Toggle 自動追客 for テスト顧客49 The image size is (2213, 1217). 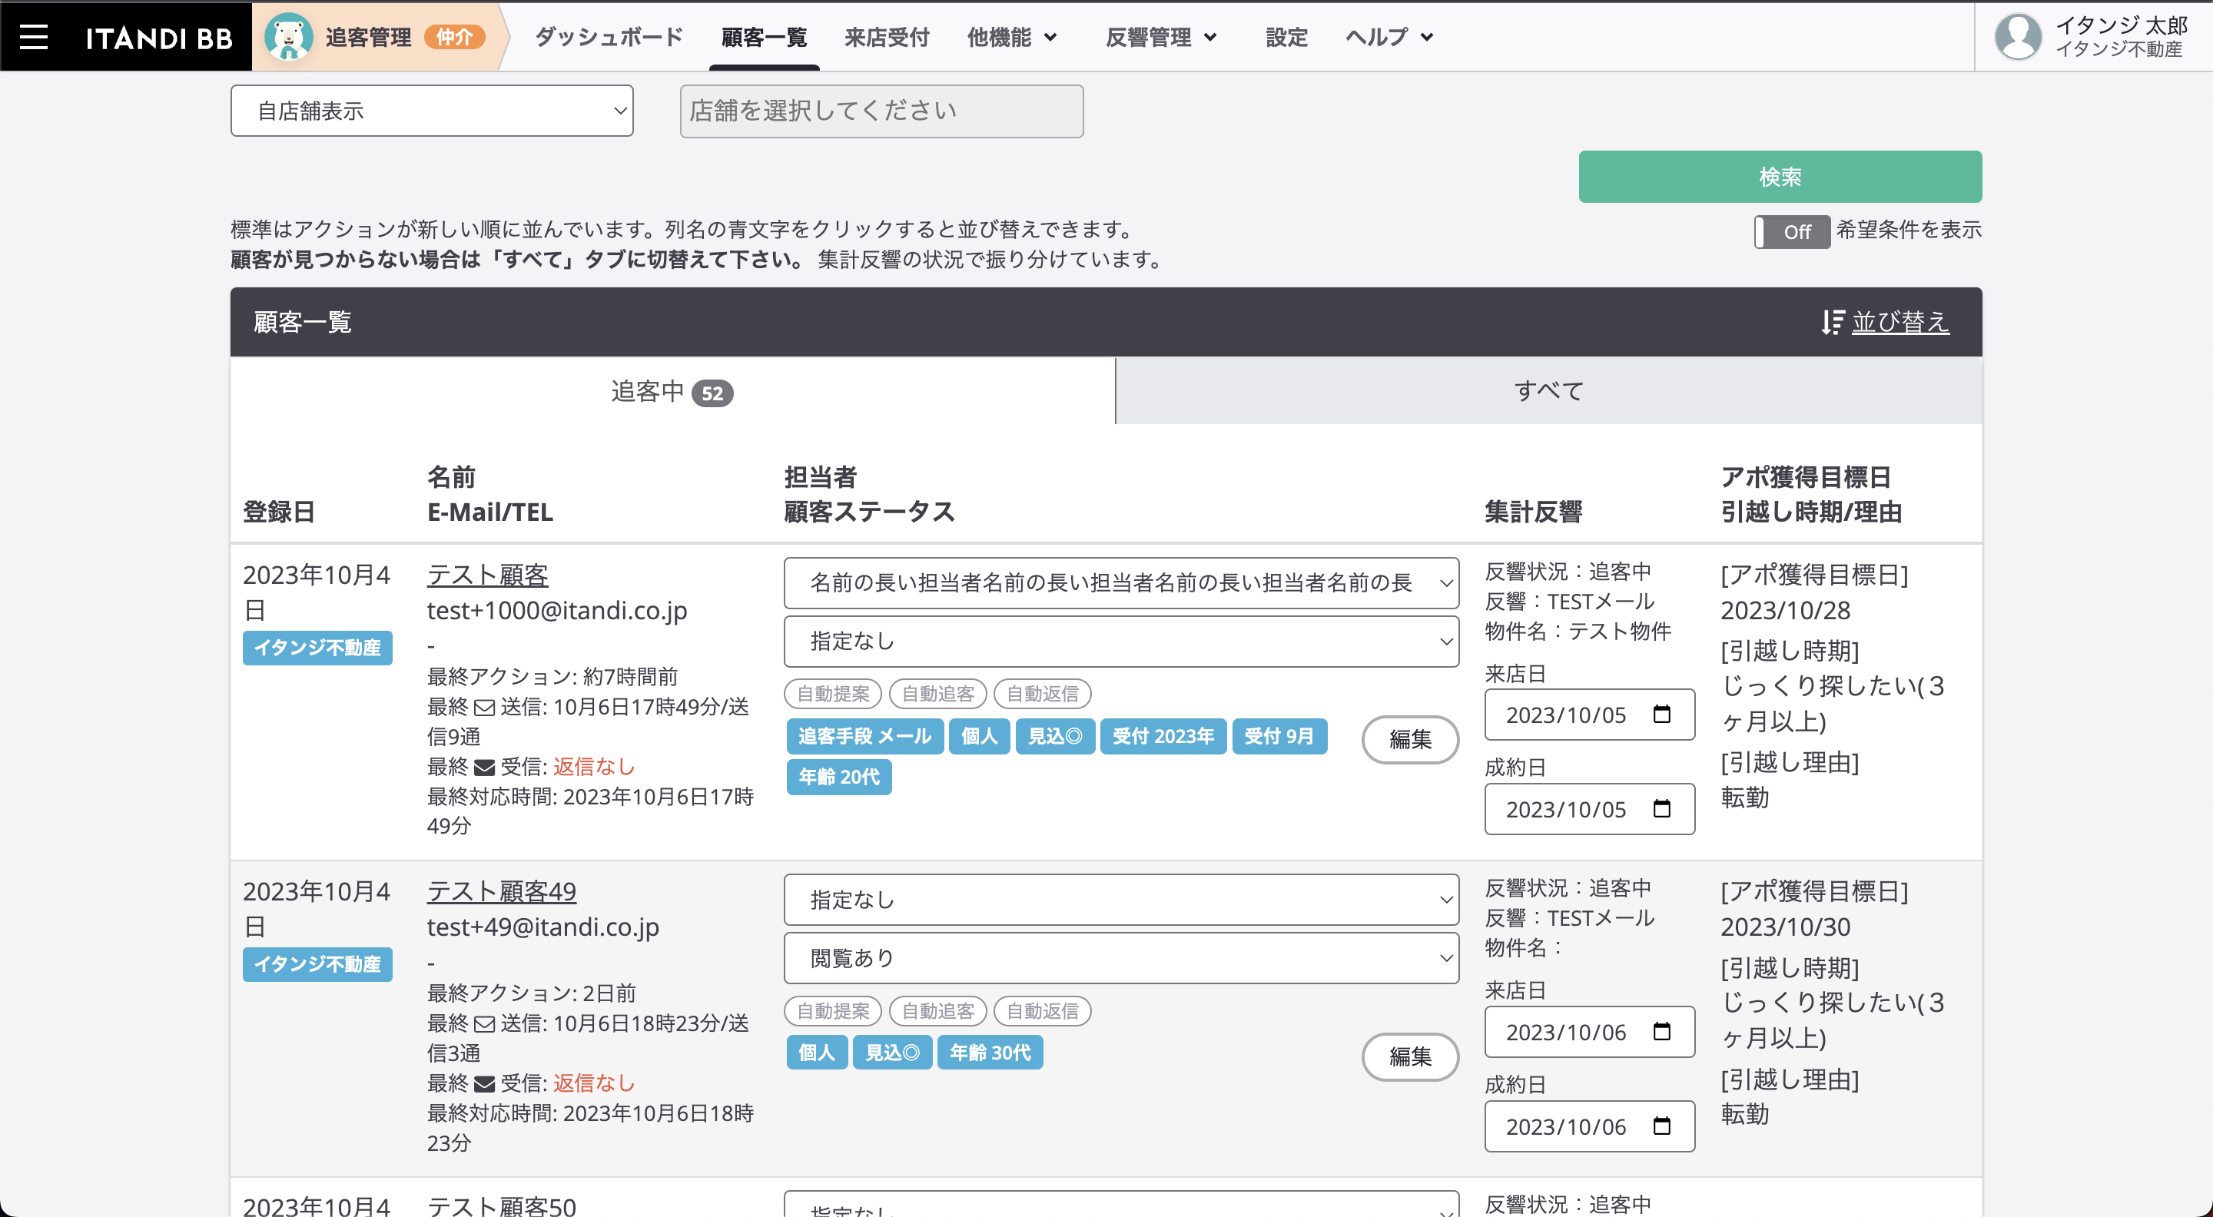938,1011
